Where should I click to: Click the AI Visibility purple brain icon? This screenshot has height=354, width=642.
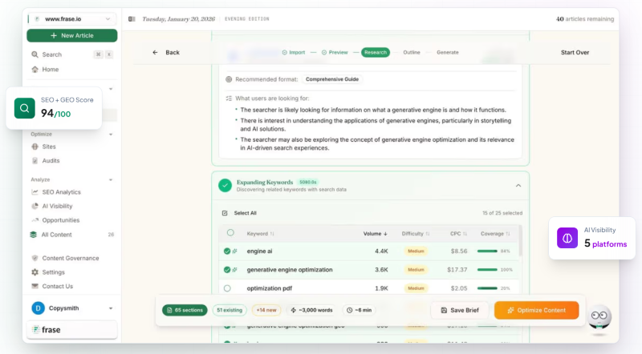point(567,238)
